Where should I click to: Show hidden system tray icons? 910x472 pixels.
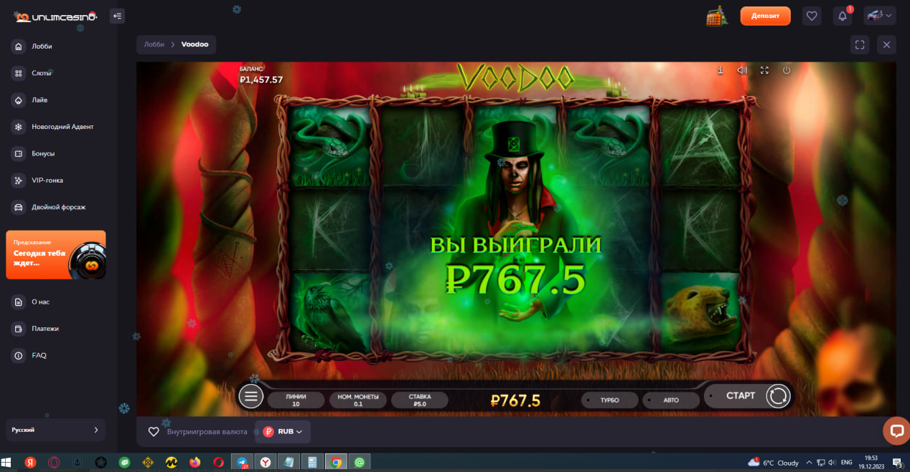point(810,463)
